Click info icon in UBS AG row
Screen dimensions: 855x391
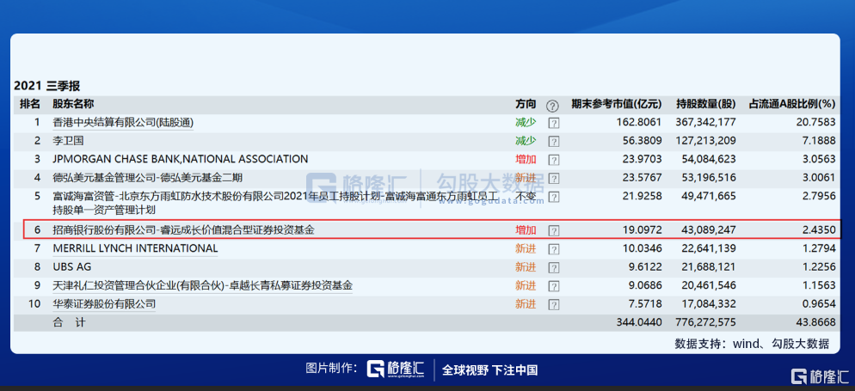(553, 268)
